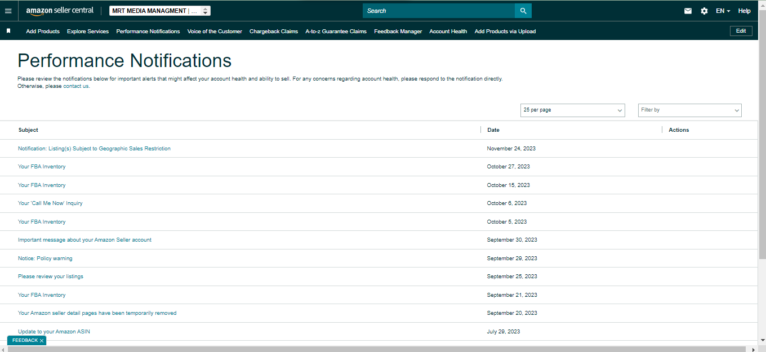The width and height of the screenshot is (766, 352).
Task: Click the Performance Notifications page heading
Action: [124, 60]
